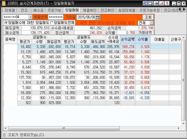Viewport: 187px width, 139px height.
Task: Switch to the 미체결 tab
Action: [10, 10]
